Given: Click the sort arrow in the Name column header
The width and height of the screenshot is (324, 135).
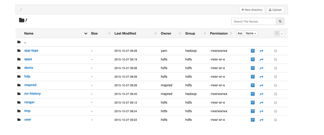Looking at the screenshot, I should (x=86, y=34).
